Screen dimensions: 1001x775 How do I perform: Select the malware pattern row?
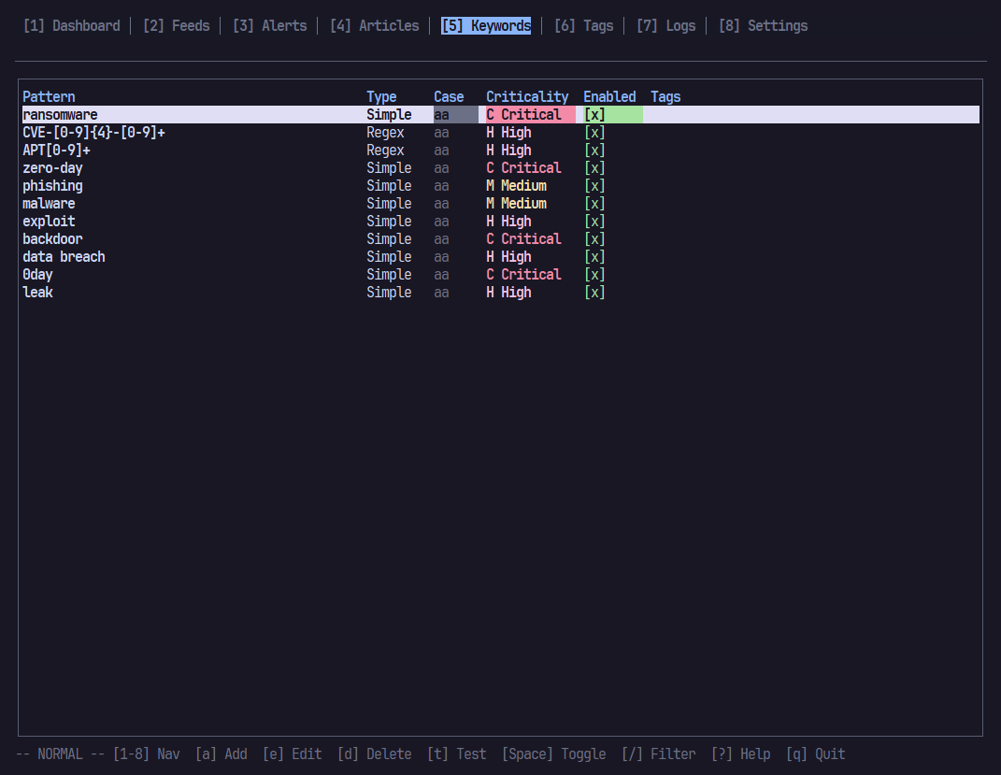tap(501, 204)
